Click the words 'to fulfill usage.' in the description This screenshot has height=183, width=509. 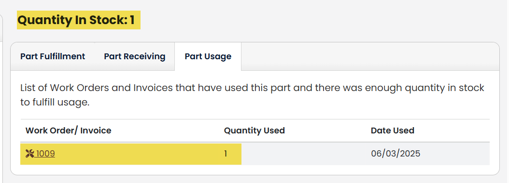tap(55, 103)
